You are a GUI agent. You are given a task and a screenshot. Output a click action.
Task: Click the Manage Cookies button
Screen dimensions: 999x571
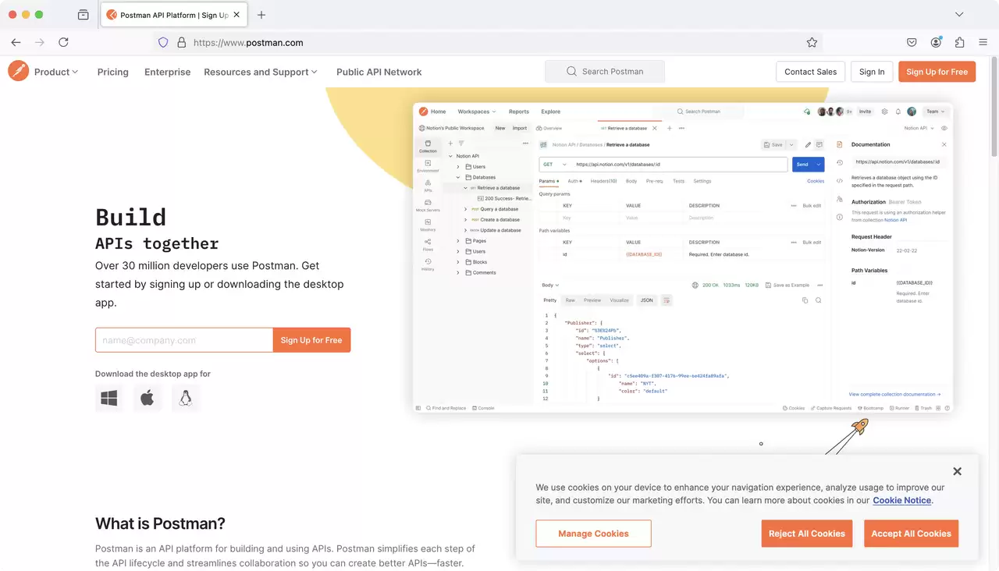[x=593, y=534]
